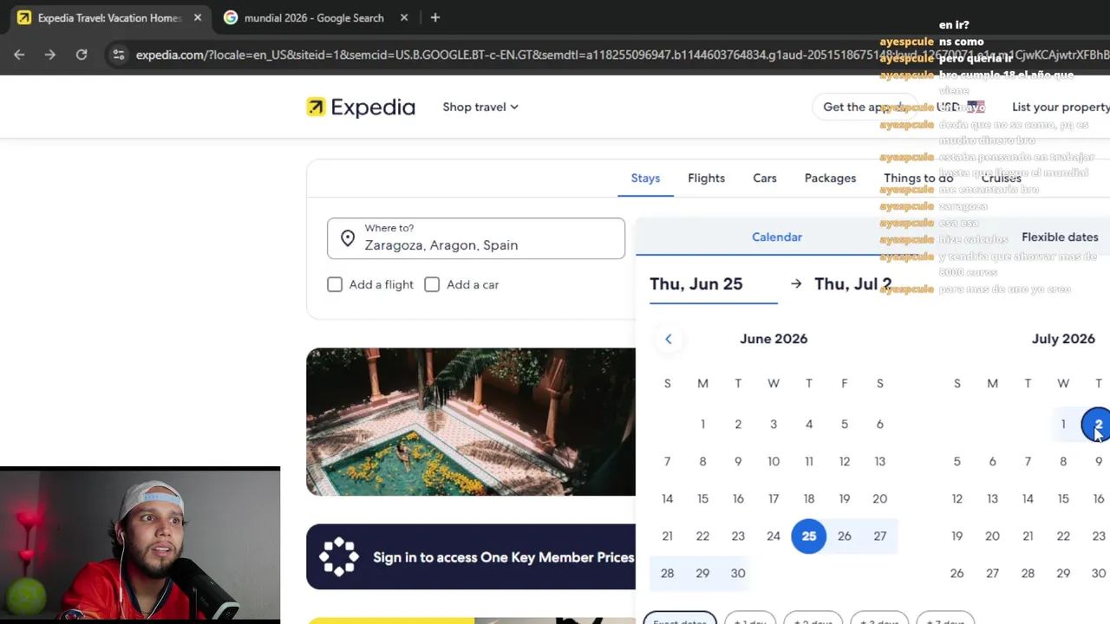Click Get the app button

863,107
